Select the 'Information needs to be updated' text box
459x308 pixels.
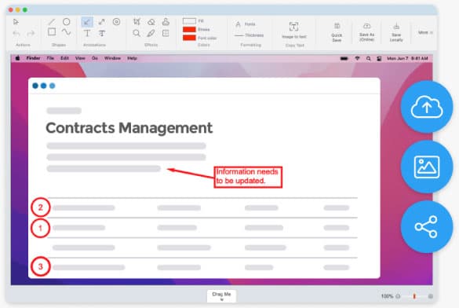[x=248, y=177]
